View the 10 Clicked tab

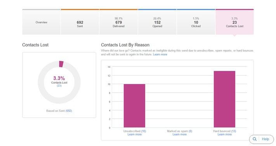[x=196, y=22]
